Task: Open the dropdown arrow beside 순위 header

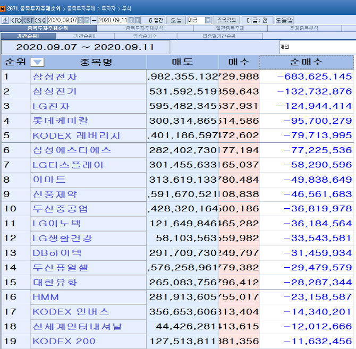Action: pyautogui.click(x=37, y=62)
